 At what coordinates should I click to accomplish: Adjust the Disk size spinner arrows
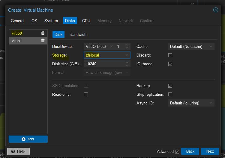pos(127,64)
